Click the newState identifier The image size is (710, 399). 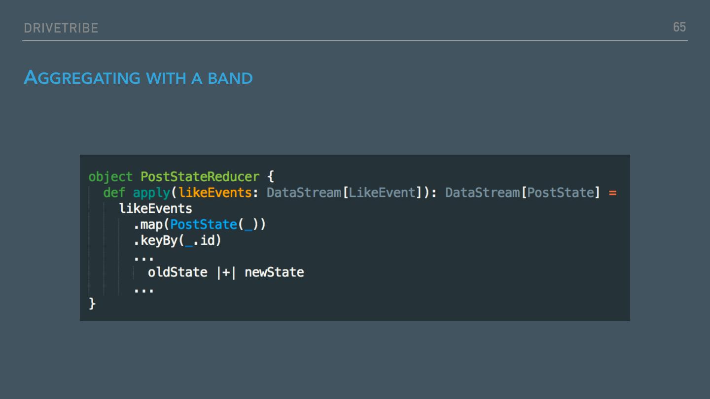(x=274, y=272)
